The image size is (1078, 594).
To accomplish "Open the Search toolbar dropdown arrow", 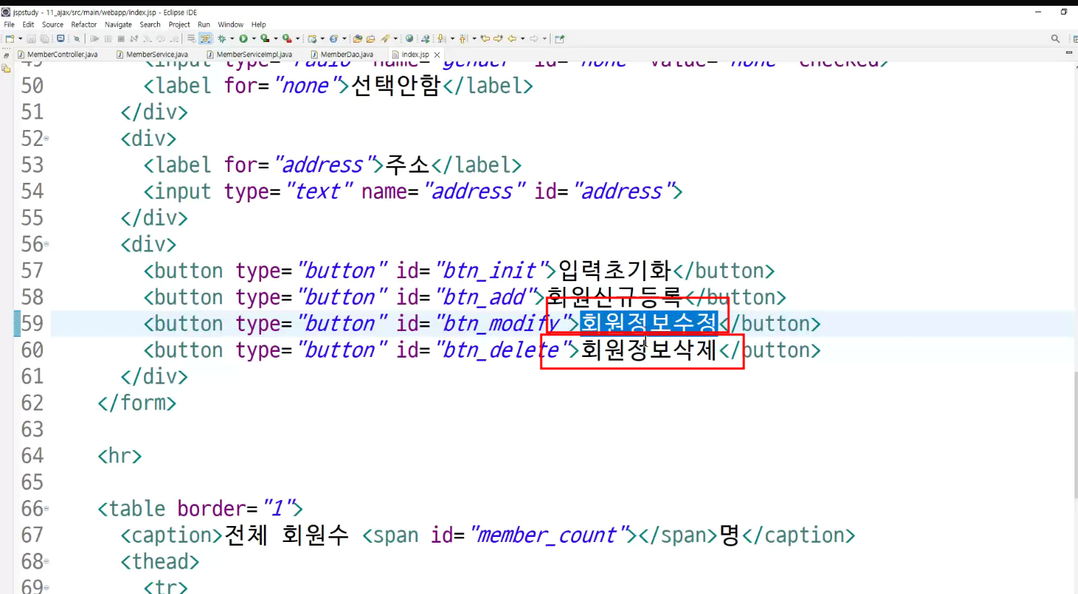I will coord(396,38).
